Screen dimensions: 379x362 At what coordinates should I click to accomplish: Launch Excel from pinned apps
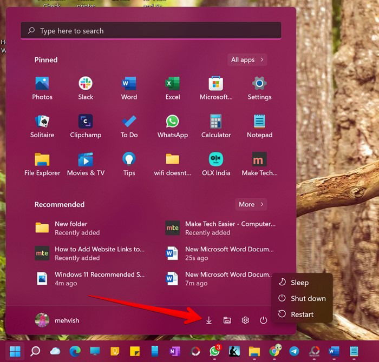point(173,88)
